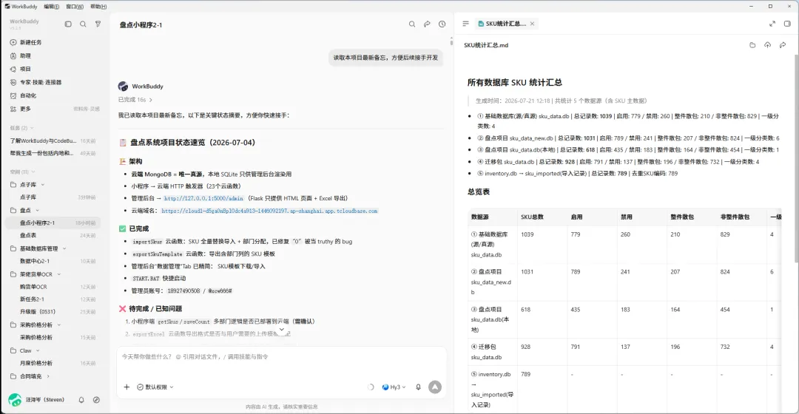Close the SKU统计汇总 tab
Viewport: 799px width, 414px height.
(532, 24)
